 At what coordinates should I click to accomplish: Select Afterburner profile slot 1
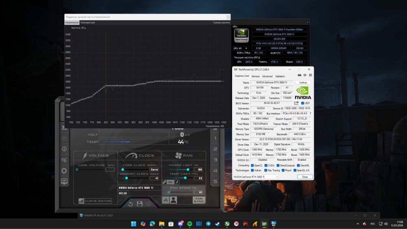point(215,138)
